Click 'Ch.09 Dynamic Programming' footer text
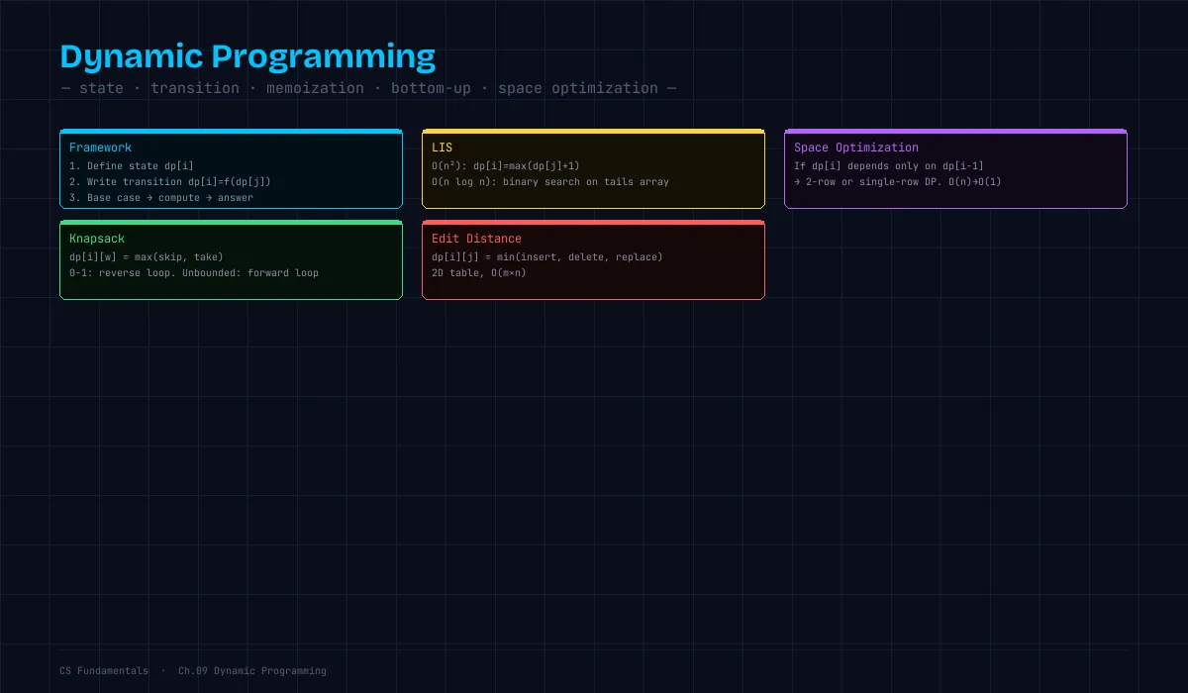1188x693 pixels. [252, 671]
